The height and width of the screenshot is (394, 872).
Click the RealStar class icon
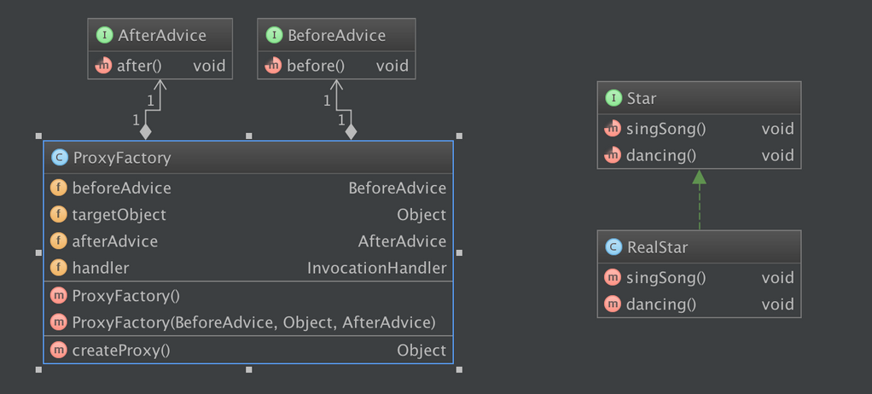(x=613, y=247)
